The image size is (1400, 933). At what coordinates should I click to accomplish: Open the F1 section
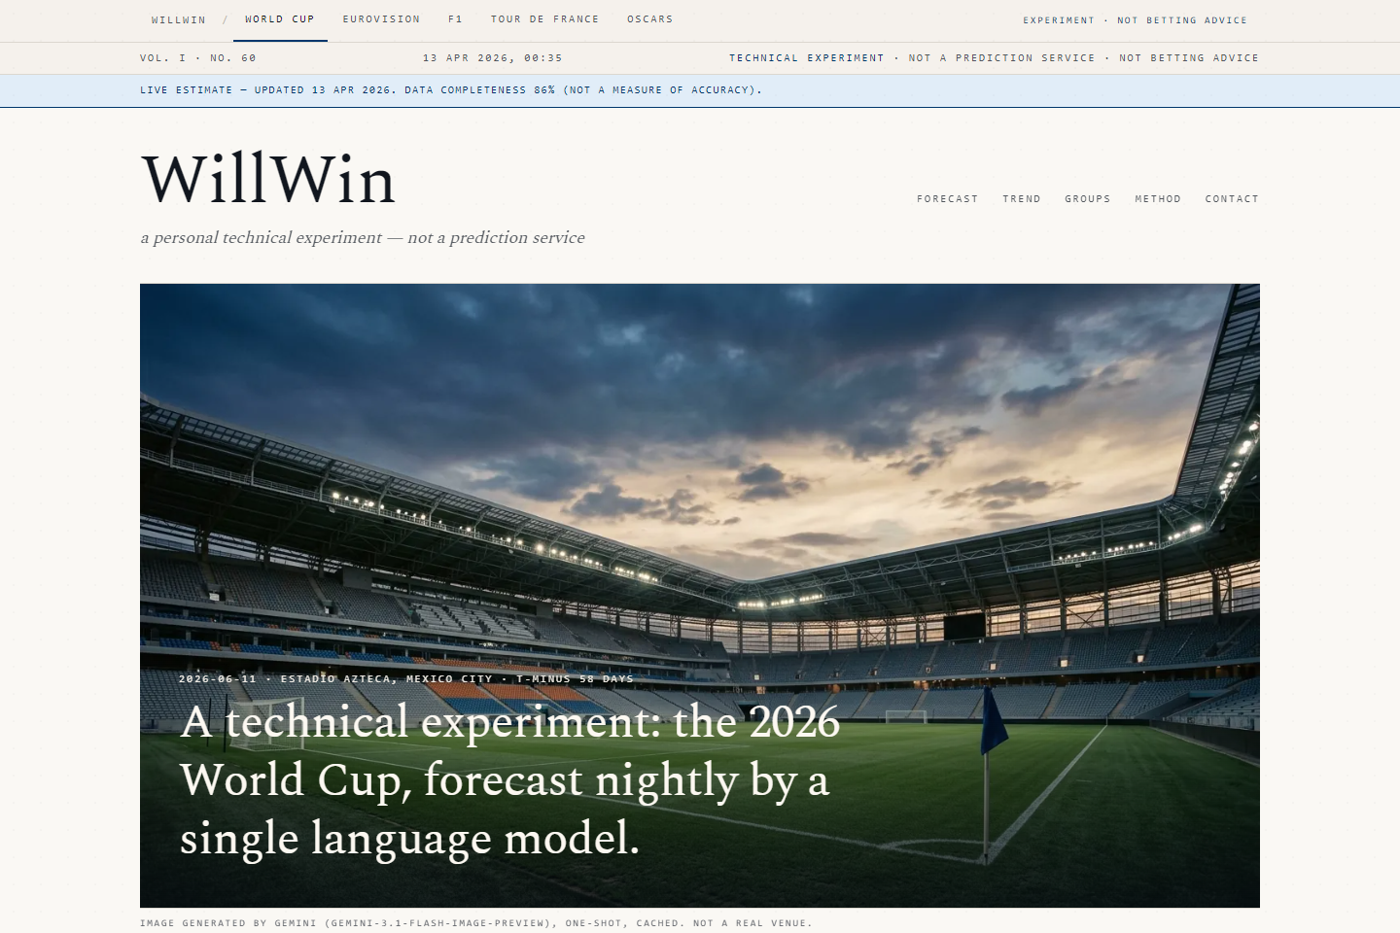click(455, 19)
